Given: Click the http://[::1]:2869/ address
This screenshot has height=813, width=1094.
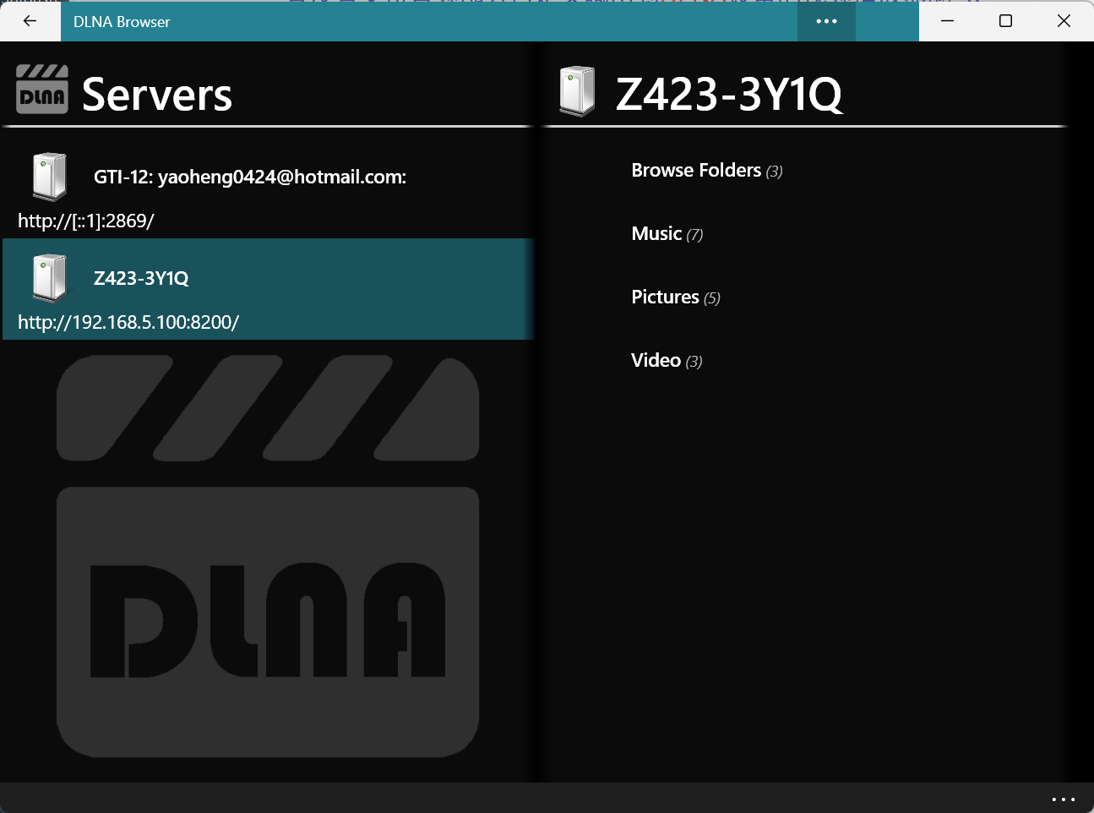Looking at the screenshot, I should coord(86,221).
